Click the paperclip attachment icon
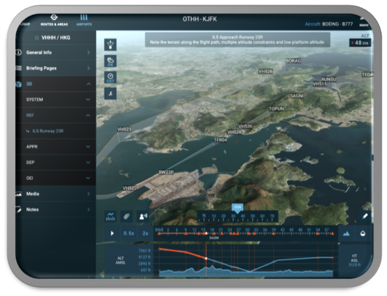This screenshot has width=387, height=296. tap(126, 216)
